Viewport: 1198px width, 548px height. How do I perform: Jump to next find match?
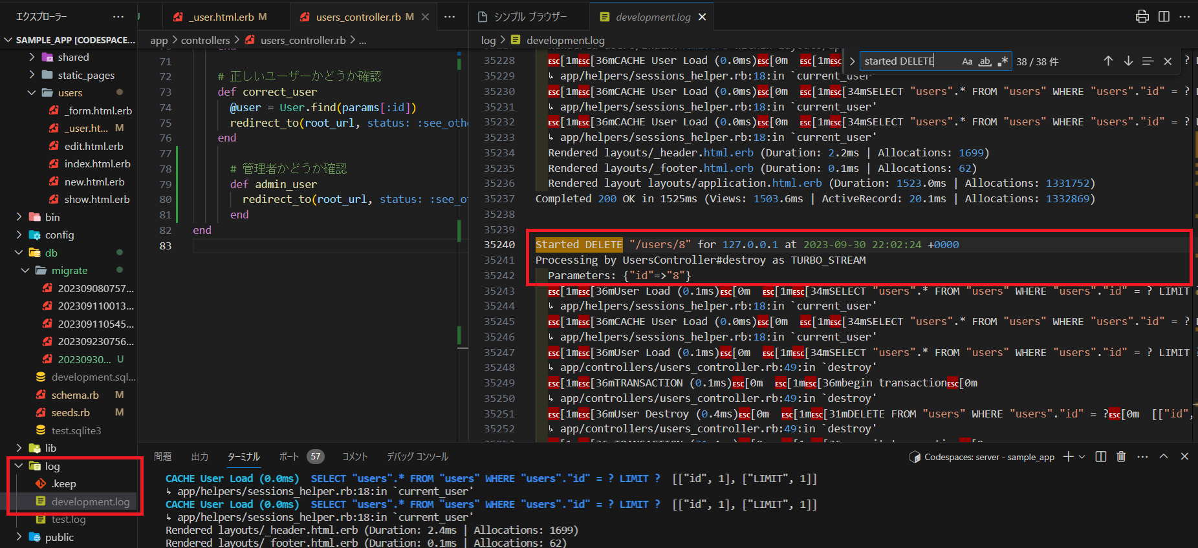[1128, 61]
